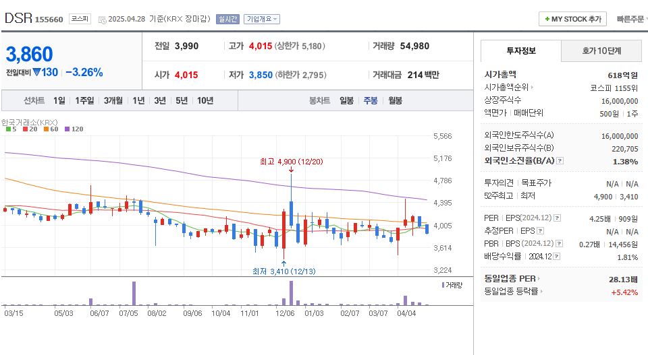648x355 pixels.
Task: Click the tallest 12/06 volume bar
Action: (x=292, y=293)
